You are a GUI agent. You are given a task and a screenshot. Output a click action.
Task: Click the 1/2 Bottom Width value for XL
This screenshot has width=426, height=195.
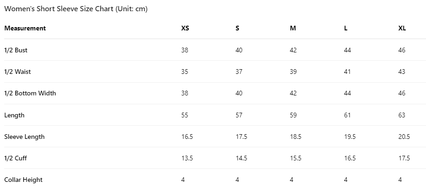[x=402, y=93]
